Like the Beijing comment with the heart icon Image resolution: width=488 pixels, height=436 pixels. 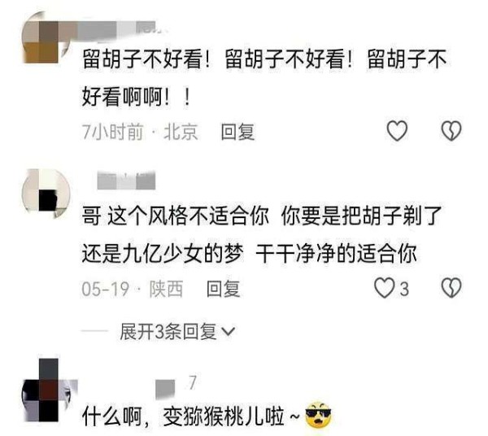point(397,131)
